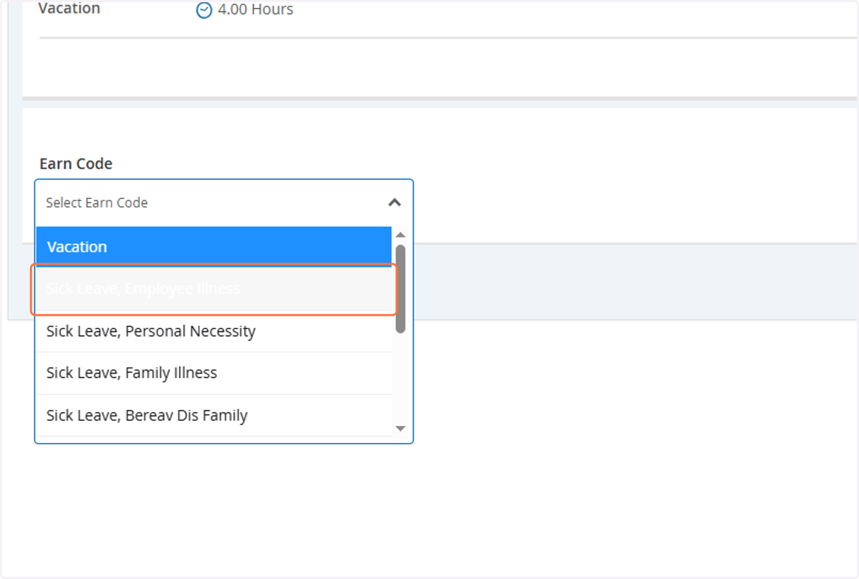Select Vacation in the Earn Code list
859x579 pixels.
coord(214,247)
